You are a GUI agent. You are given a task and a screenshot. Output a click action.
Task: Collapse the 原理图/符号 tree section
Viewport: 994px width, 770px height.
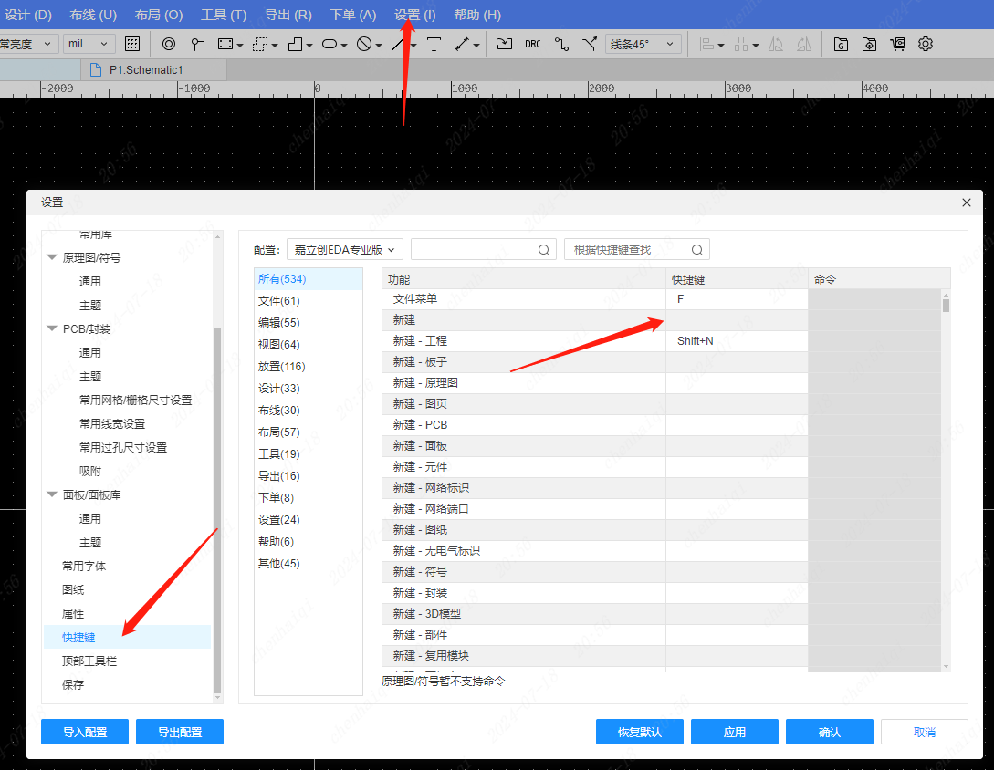click(x=52, y=258)
